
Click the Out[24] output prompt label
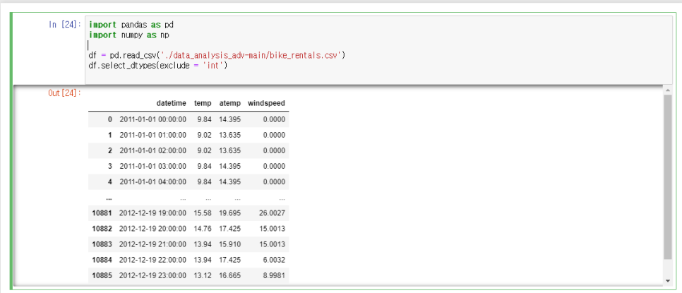click(x=65, y=92)
